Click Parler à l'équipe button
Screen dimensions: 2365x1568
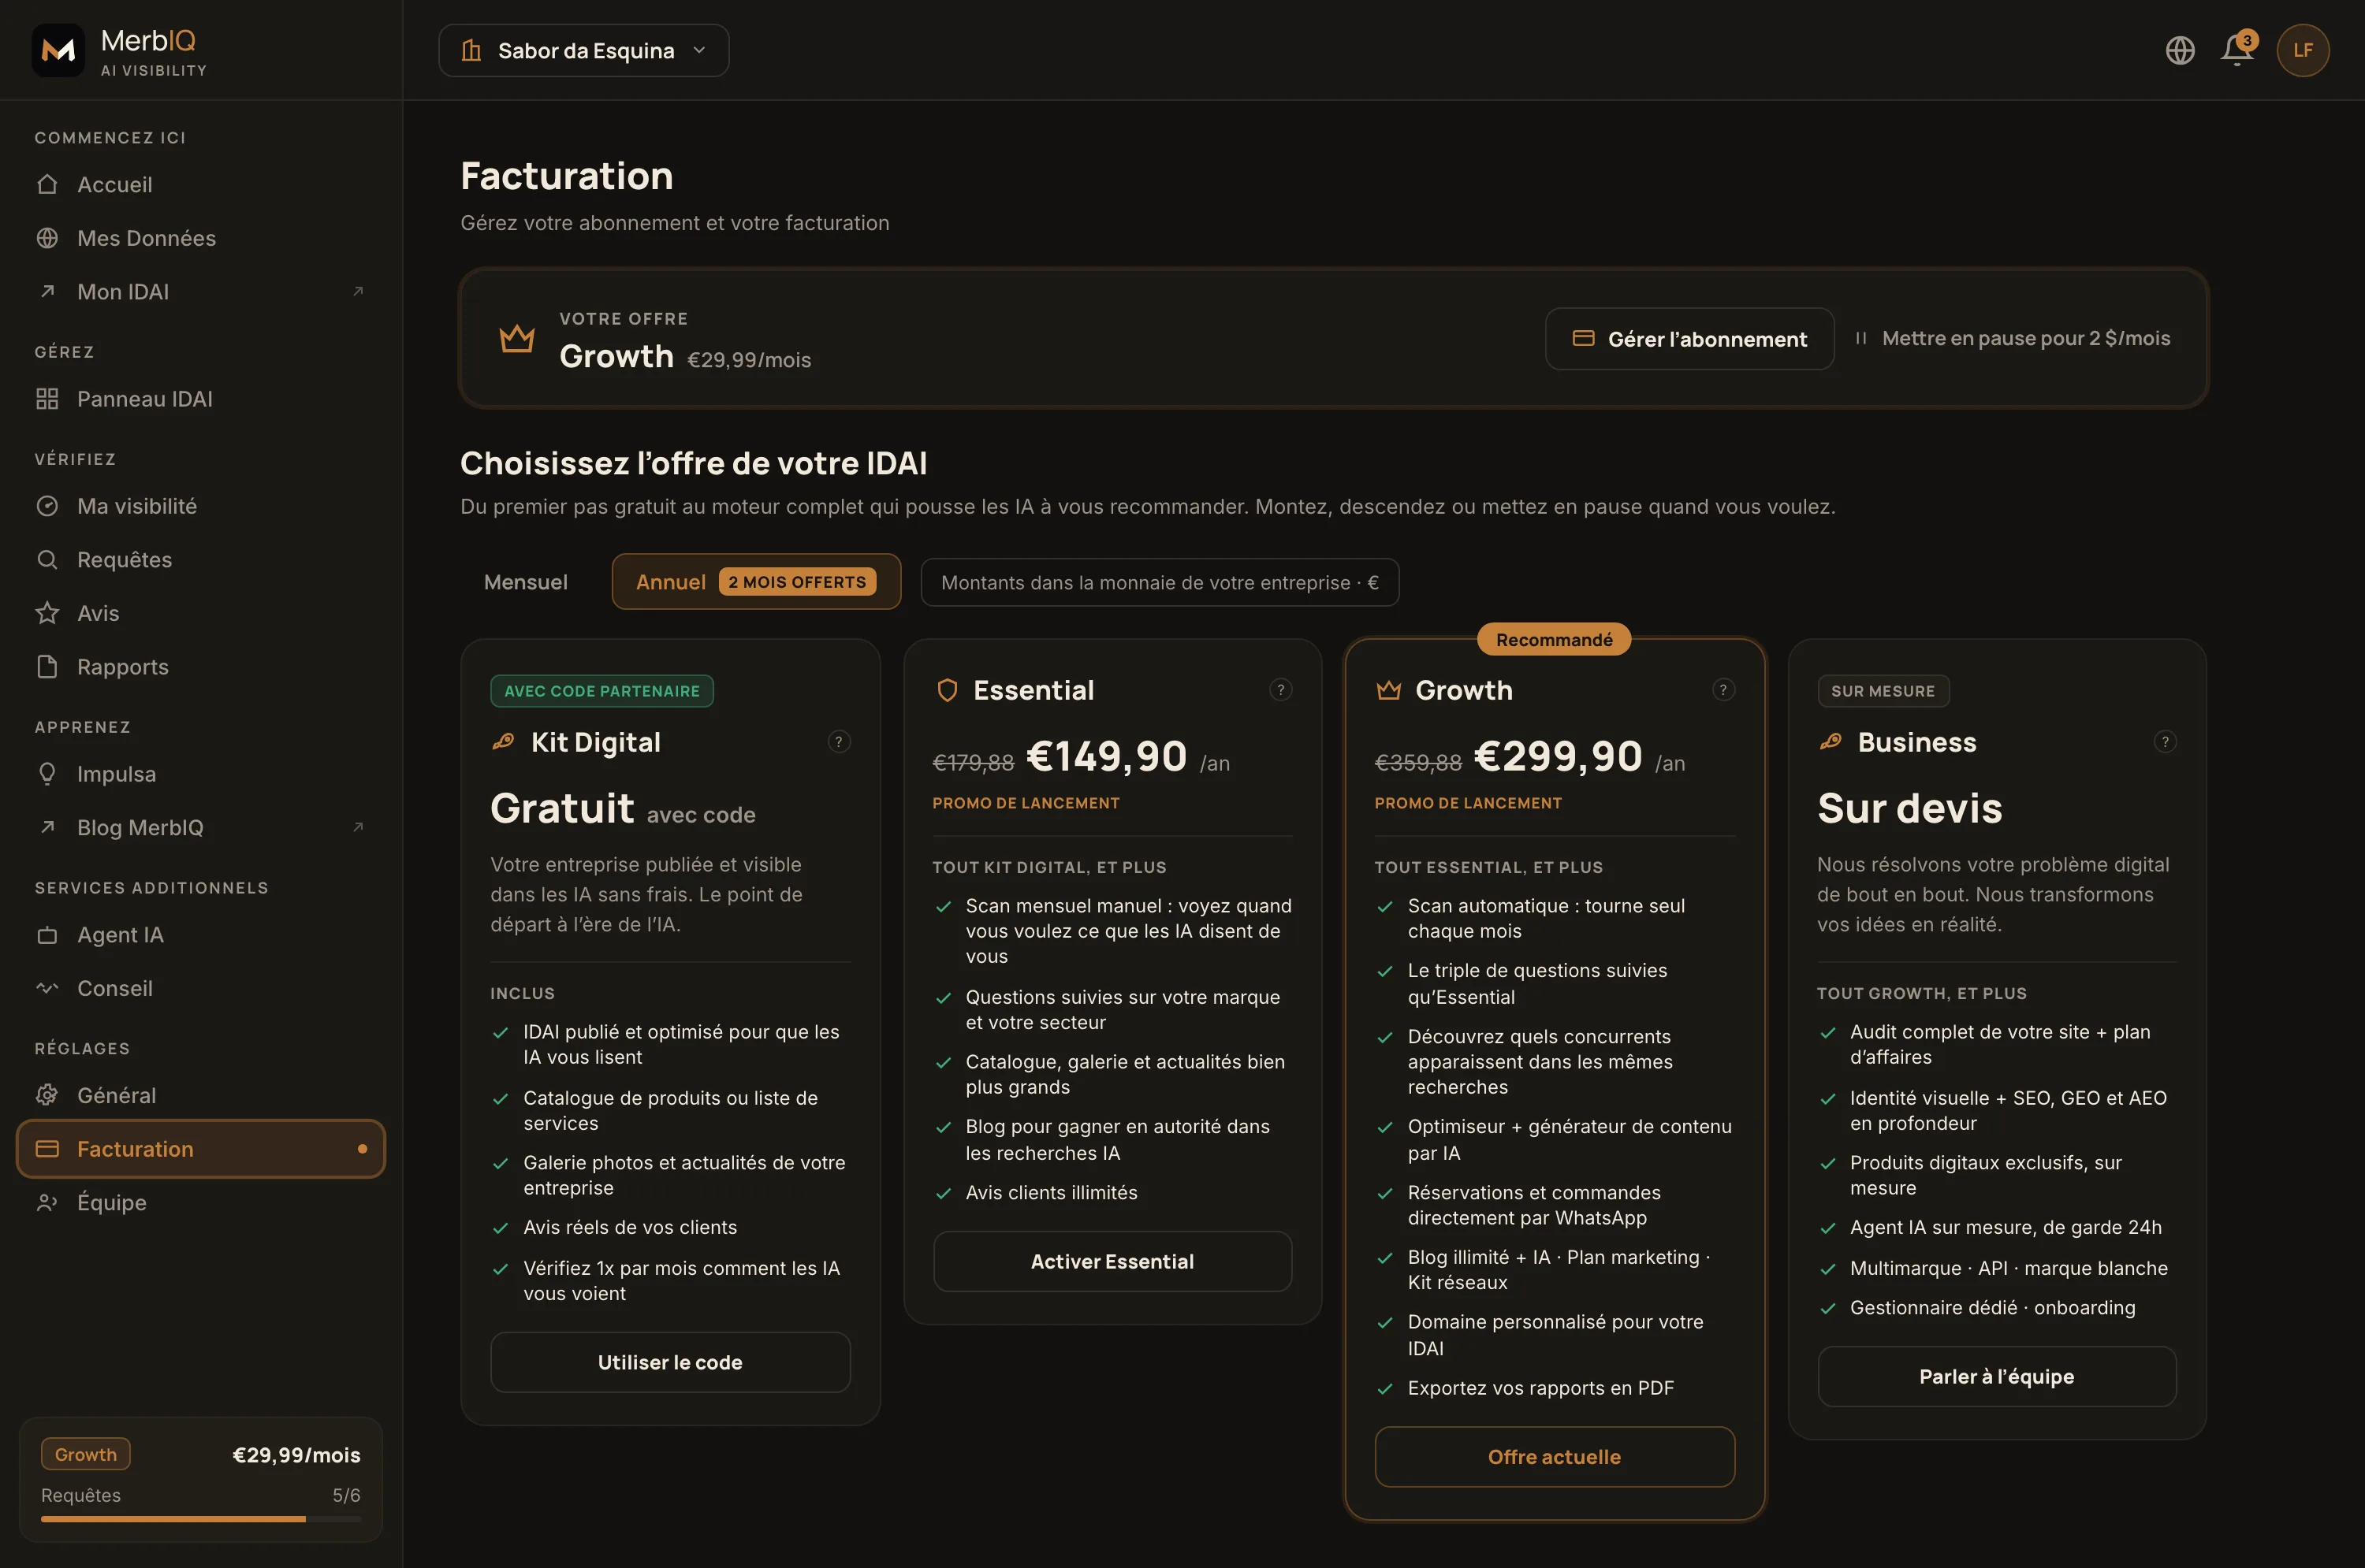[1997, 1377]
